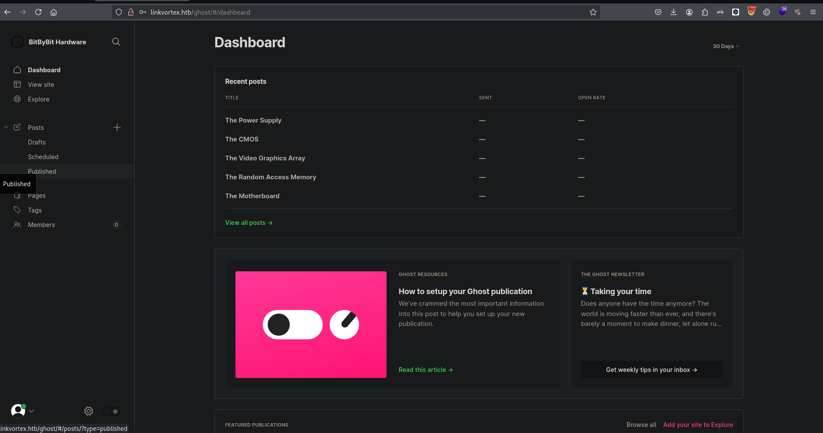This screenshot has height=433, width=823.
Task: Click View all posts link
Action: (248, 223)
